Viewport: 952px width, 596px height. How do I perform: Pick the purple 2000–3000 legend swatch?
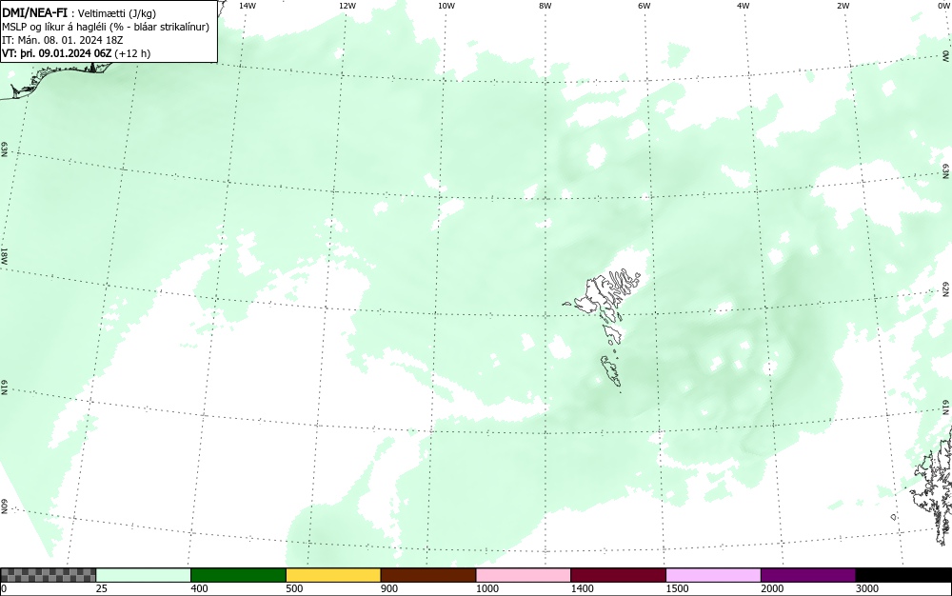(x=808, y=575)
